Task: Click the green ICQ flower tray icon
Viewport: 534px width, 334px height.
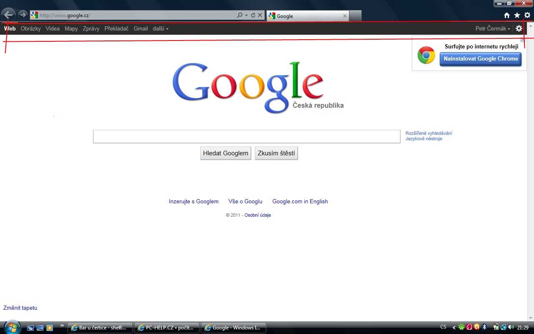Action: 461,327
